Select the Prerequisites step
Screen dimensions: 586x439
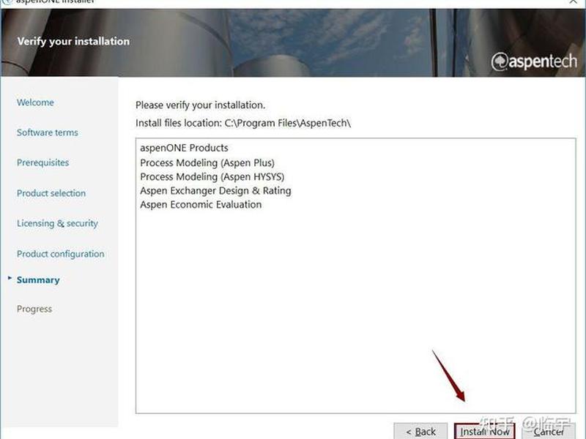point(43,162)
